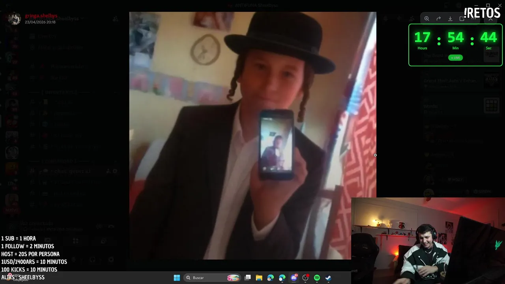Click the 54 Min timer value
Image resolution: width=505 pixels, height=284 pixels.
[x=455, y=38]
